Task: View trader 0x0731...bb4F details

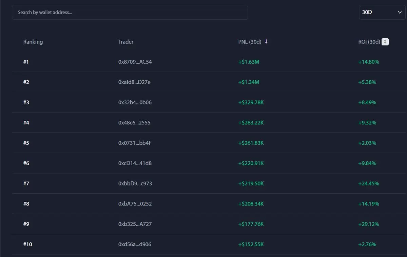Action: click(x=135, y=143)
